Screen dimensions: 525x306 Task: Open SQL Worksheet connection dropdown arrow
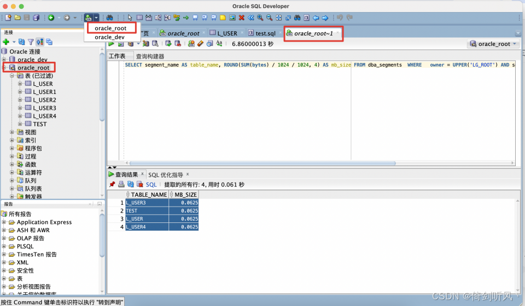96,17
